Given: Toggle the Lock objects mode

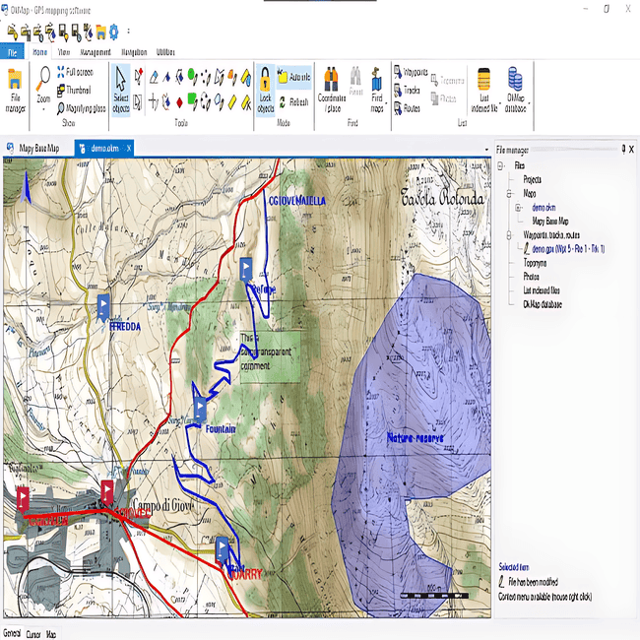Looking at the screenshot, I should [265, 91].
